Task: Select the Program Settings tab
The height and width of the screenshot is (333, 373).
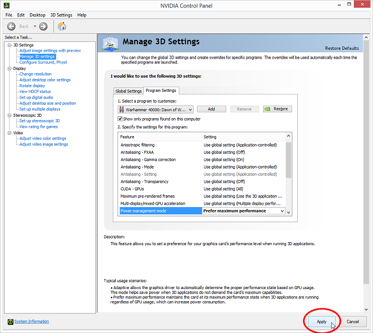Action: pyautogui.click(x=161, y=90)
